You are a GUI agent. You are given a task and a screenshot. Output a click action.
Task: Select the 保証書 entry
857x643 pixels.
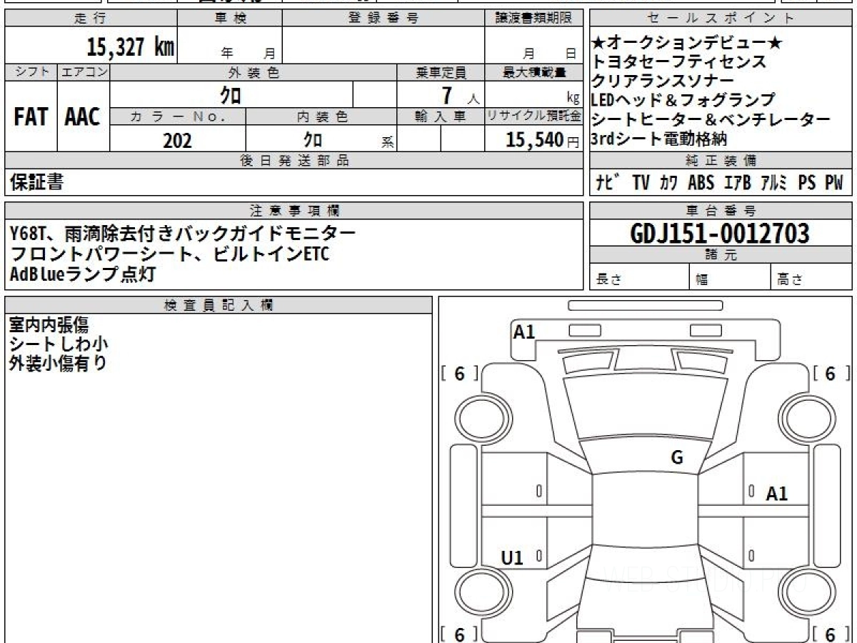click(36, 183)
